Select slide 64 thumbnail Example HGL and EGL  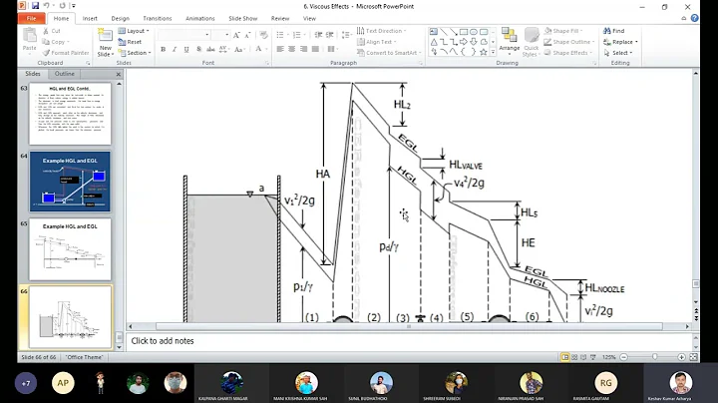click(70, 182)
